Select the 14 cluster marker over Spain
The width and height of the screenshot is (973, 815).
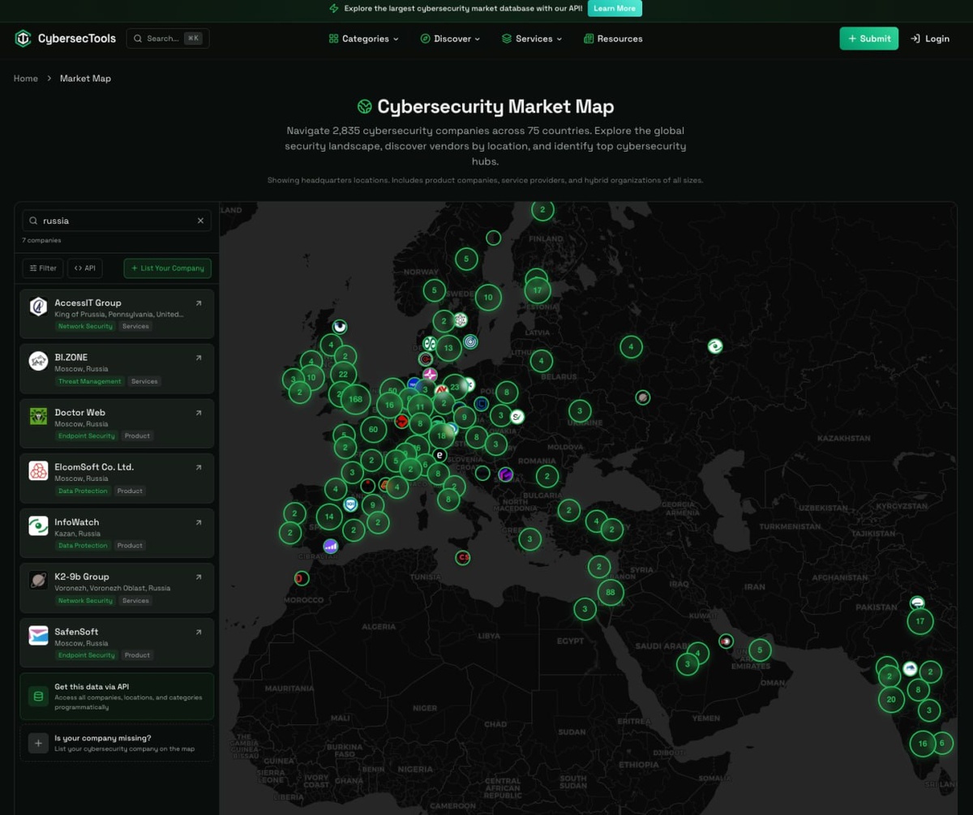click(x=328, y=517)
